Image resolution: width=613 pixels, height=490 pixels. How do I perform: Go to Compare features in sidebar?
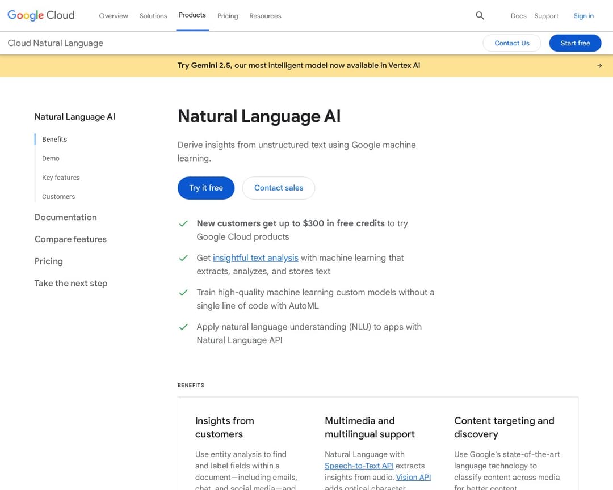pos(70,239)
